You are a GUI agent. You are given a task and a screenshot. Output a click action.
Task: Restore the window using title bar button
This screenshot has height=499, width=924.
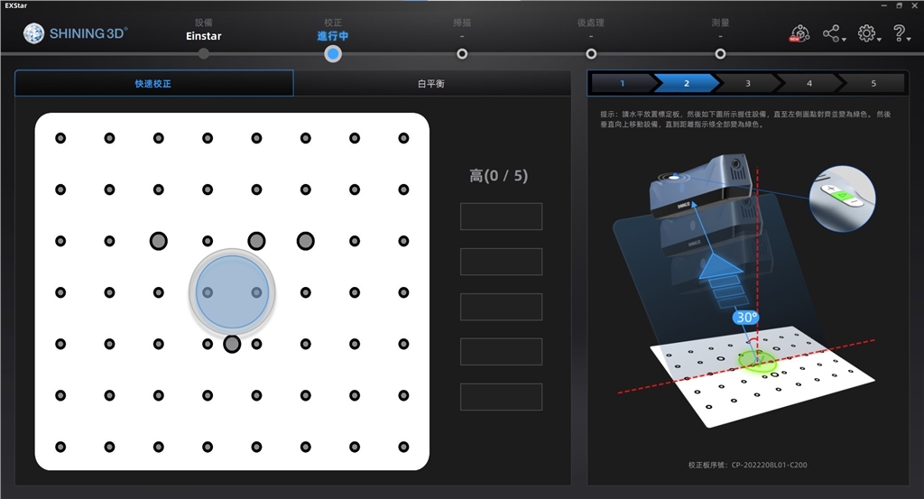pyautogui.click(x=900, y=5)
